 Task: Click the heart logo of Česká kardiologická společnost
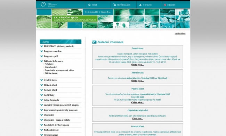43,5
